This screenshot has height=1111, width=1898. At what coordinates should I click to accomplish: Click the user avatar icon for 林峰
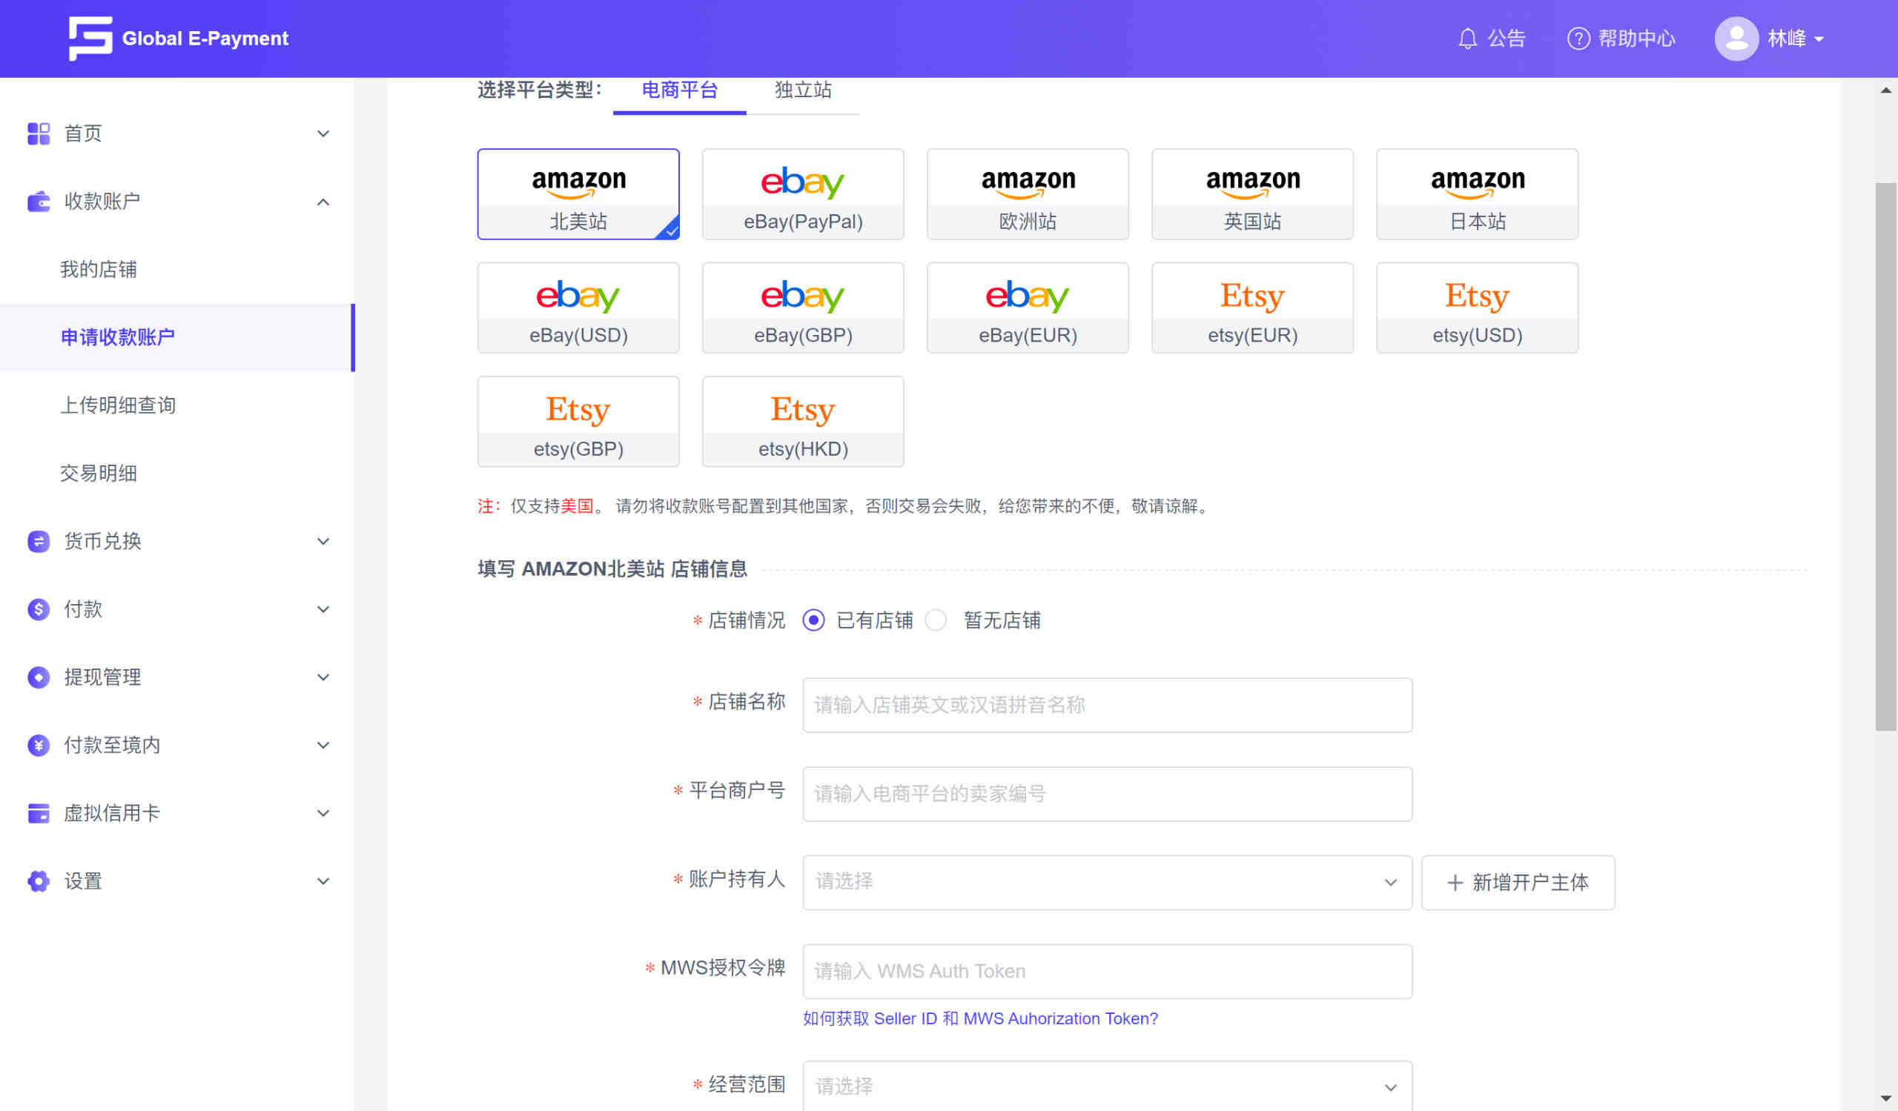(1736, 39)
